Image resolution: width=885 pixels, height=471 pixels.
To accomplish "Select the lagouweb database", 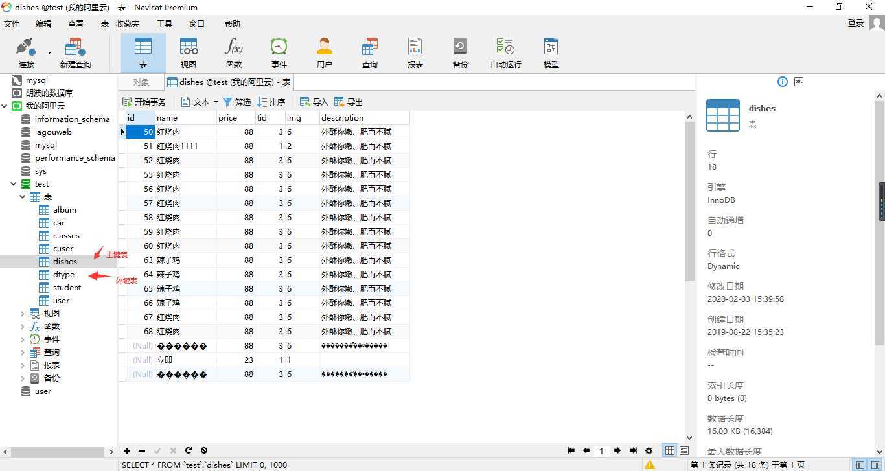I will click(53, 132).
